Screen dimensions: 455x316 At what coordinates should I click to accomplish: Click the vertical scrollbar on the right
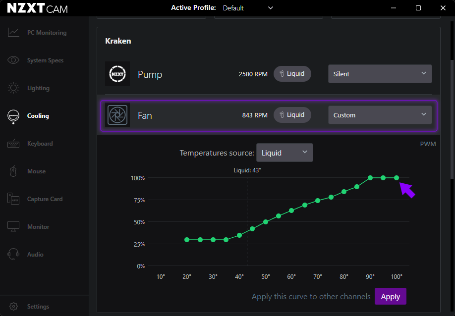tap(452, 99)
